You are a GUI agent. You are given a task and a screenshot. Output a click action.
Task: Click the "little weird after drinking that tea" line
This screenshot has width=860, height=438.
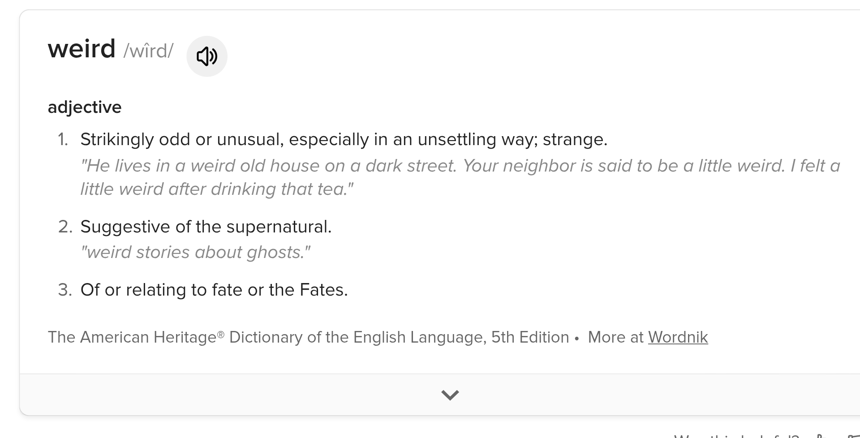coord(217,189)
